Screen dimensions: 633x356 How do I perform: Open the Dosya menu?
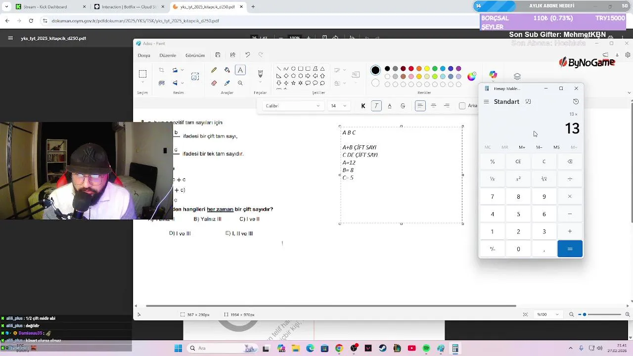[144, 55]
